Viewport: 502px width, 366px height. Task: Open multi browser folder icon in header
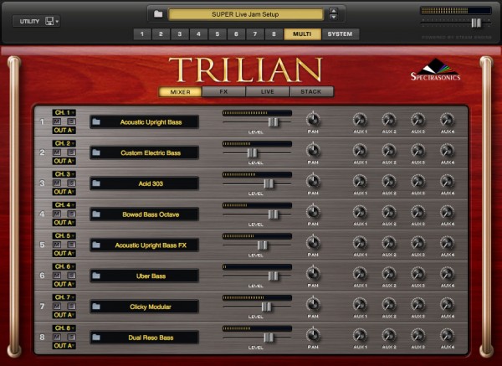click(x=158, y=14)
